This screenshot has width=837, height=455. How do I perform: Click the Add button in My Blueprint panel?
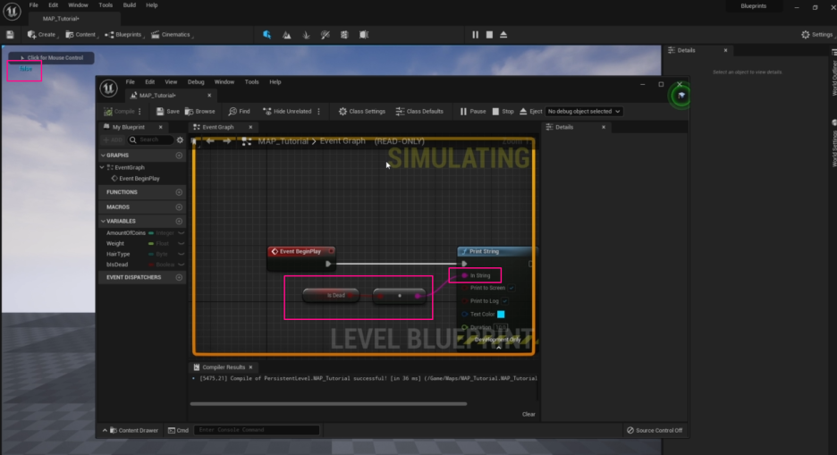point(114,140)
